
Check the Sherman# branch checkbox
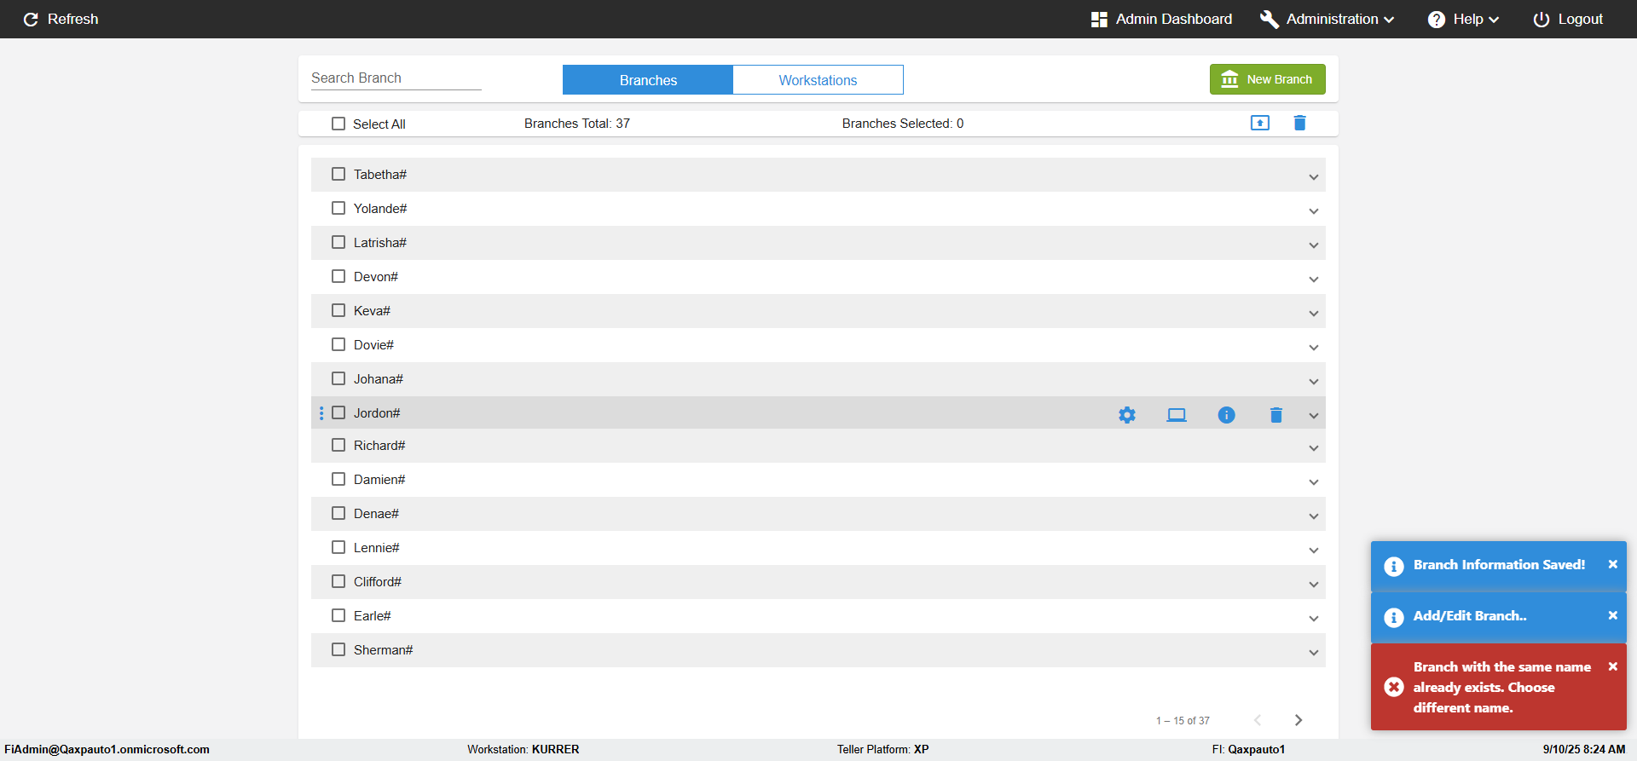tap(338, 649)
